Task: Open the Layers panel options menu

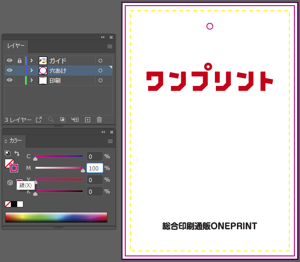Action: [110, 47]
